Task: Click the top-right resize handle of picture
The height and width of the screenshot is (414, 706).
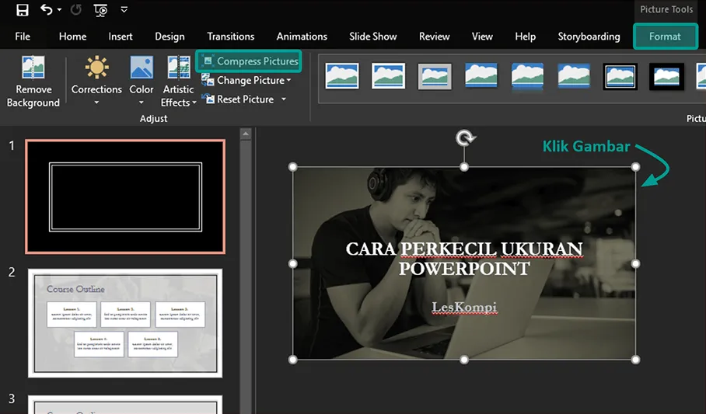Action: click(635, 167)
